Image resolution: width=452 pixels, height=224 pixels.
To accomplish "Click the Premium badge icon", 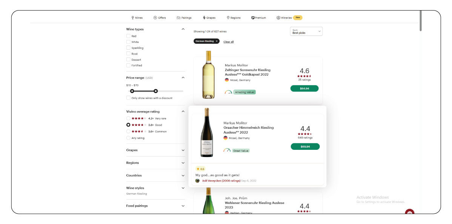I will tap(253, 18).
